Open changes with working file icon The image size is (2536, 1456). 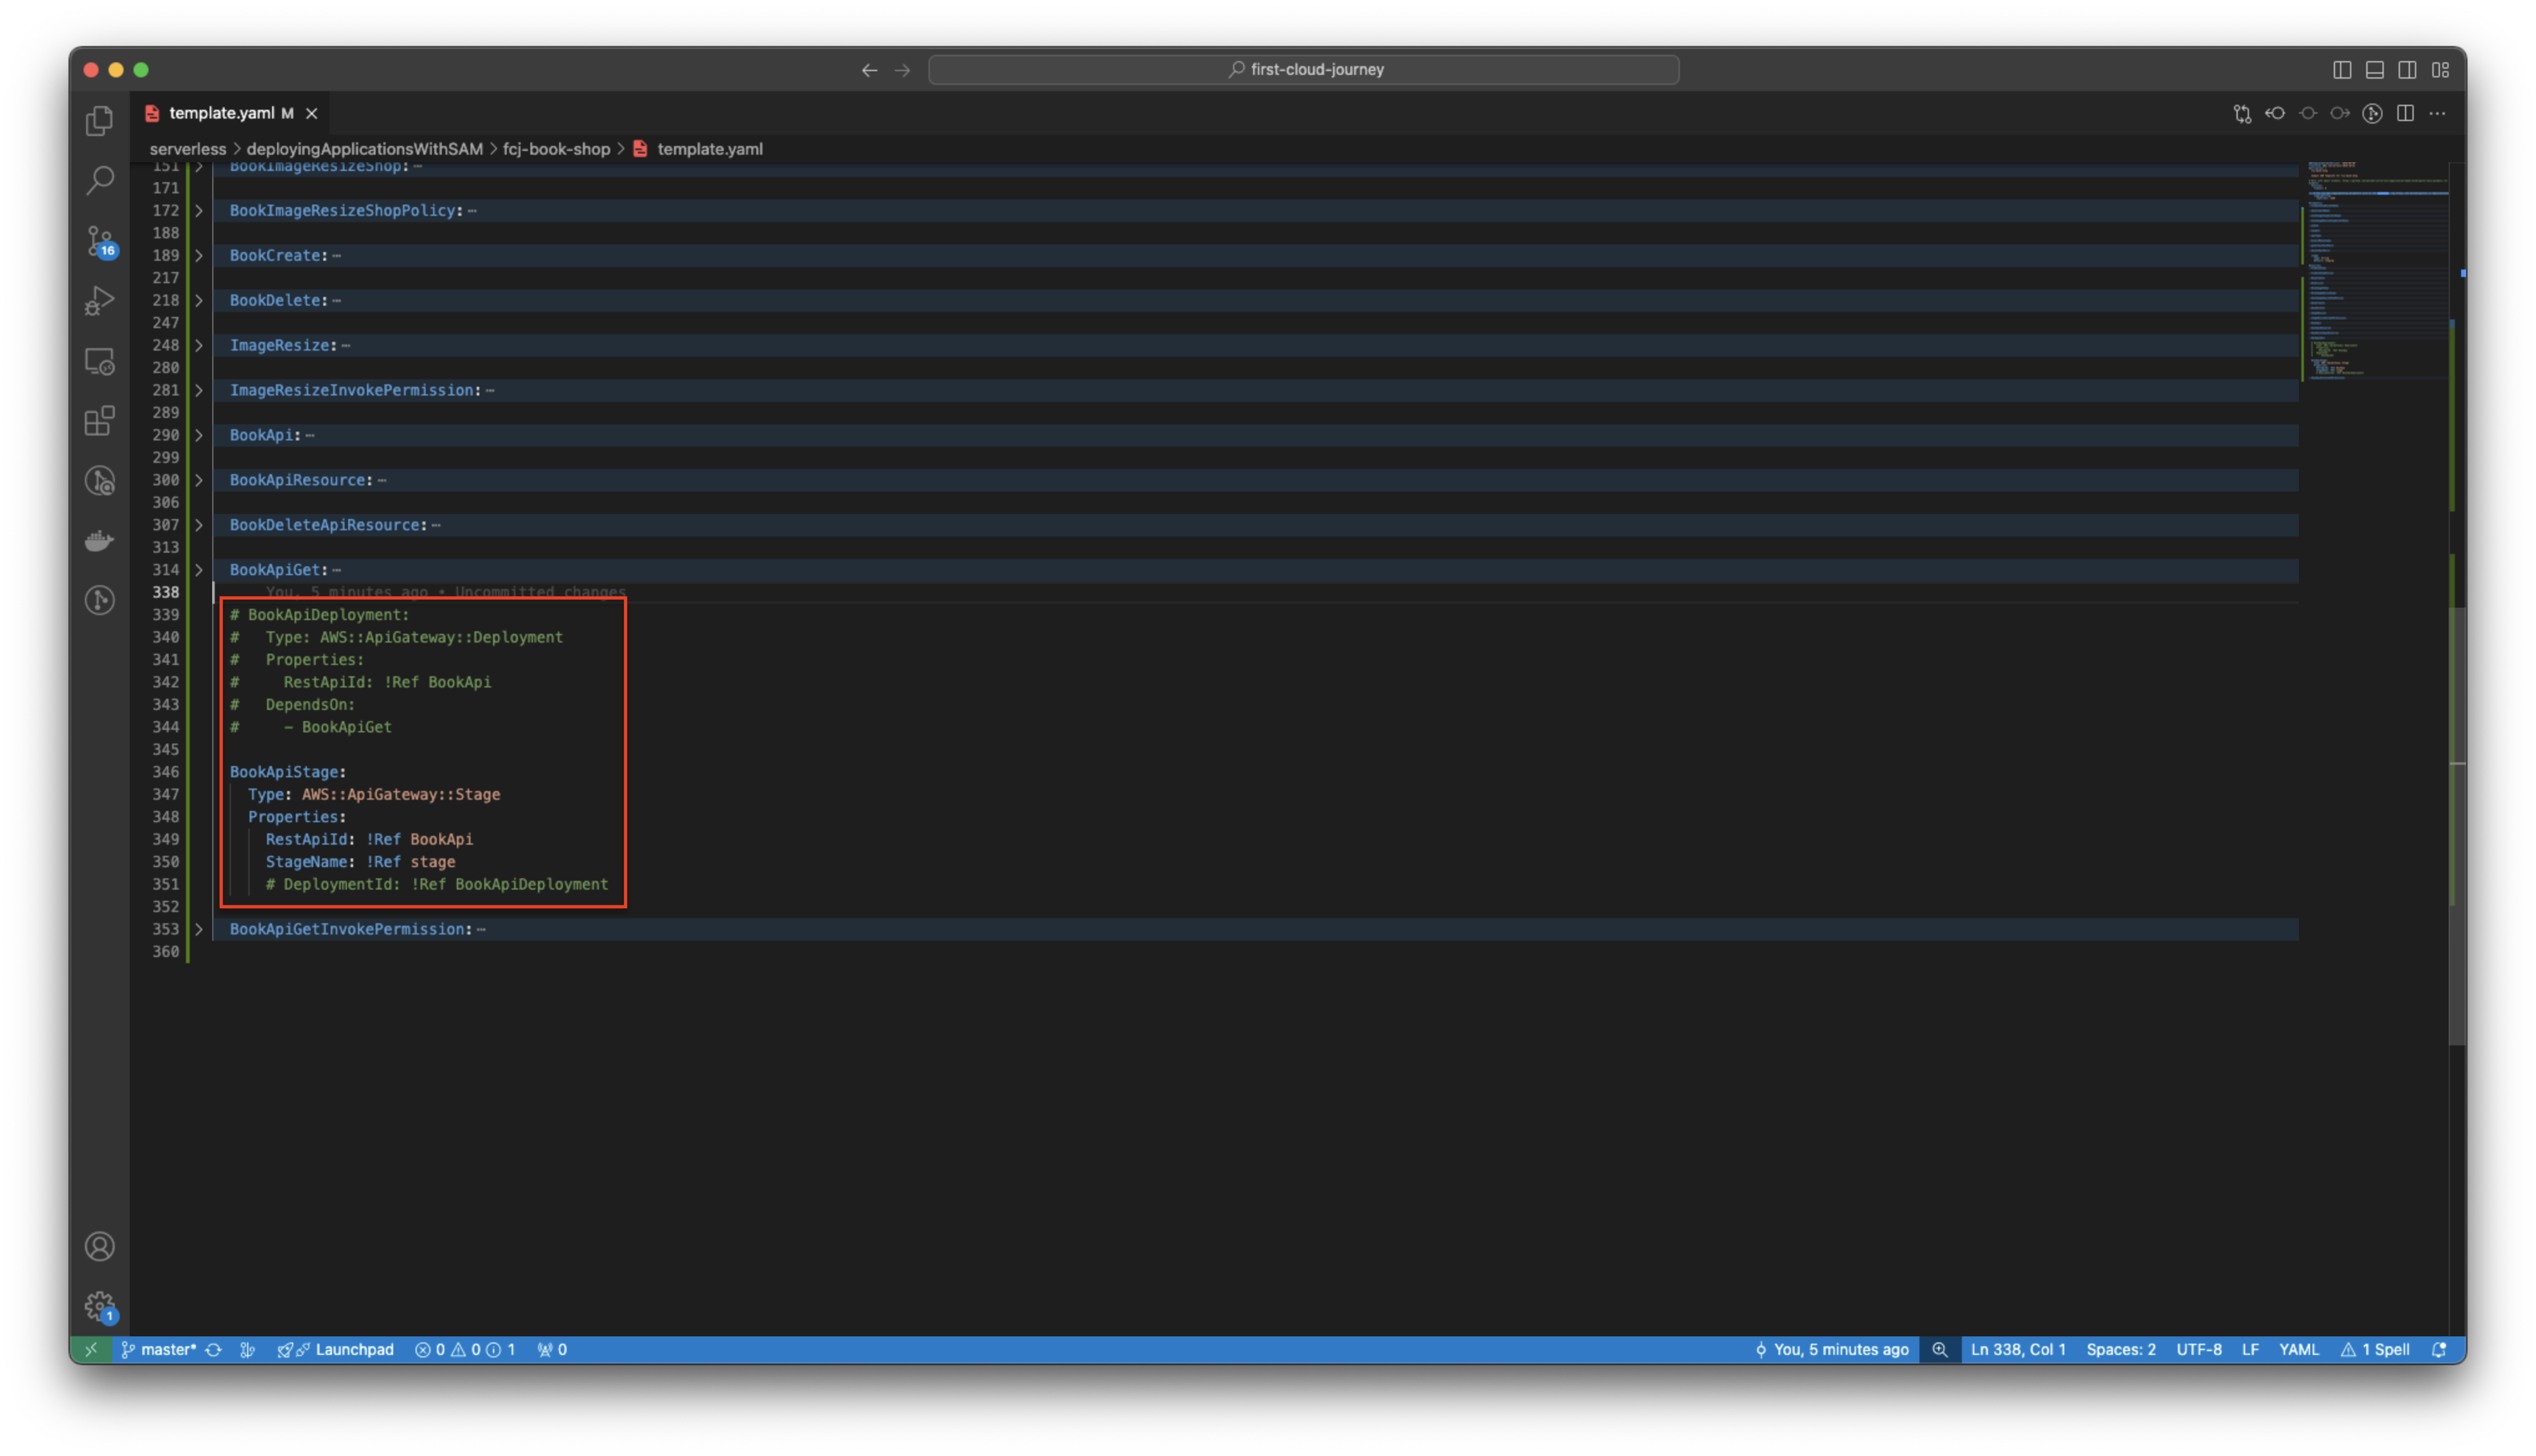point(2308,113)
